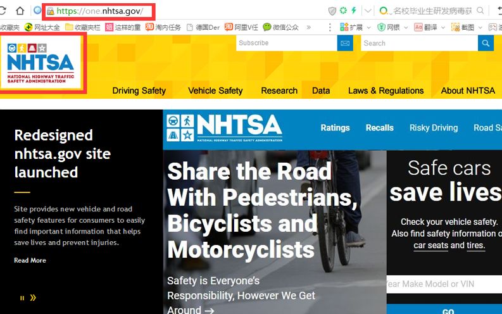
Task: Select Recalls in the blue banner
Action: point(379,128)
